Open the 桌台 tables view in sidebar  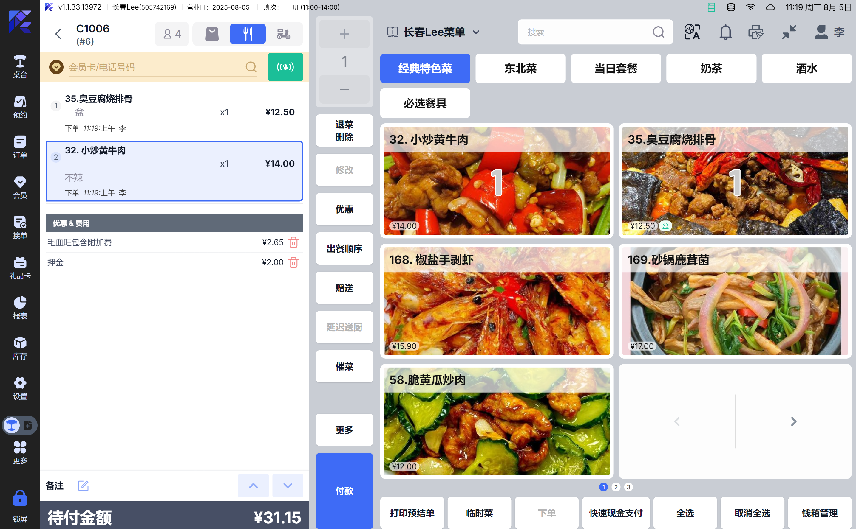[20, 66]
